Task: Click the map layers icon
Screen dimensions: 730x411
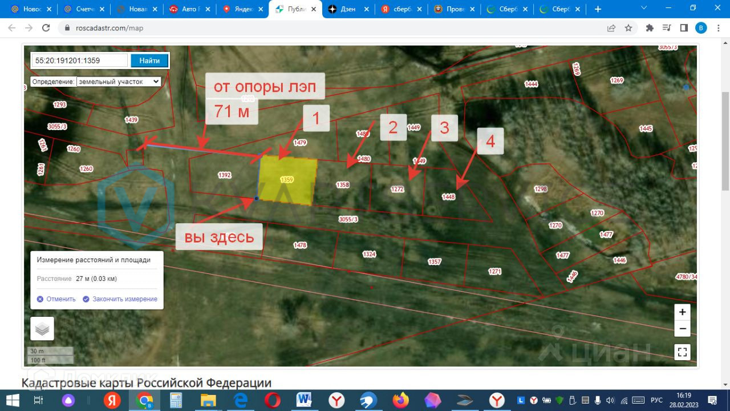Action: click(x=42, y=329)
